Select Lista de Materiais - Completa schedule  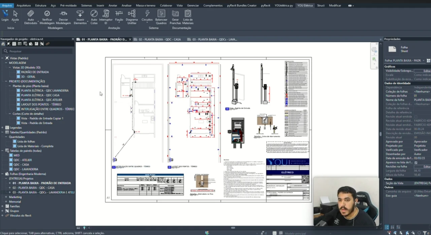point(35,146)
